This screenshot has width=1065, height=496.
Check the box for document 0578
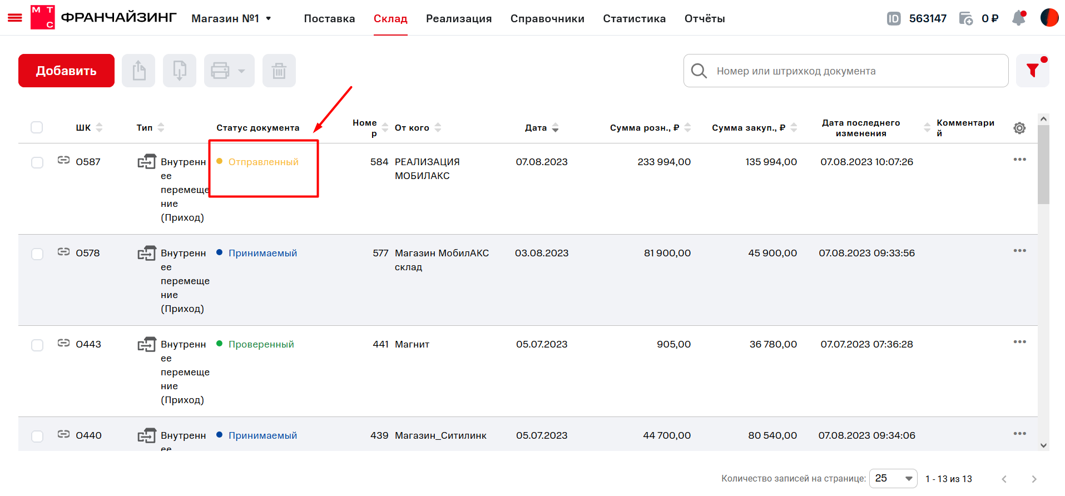37,254
